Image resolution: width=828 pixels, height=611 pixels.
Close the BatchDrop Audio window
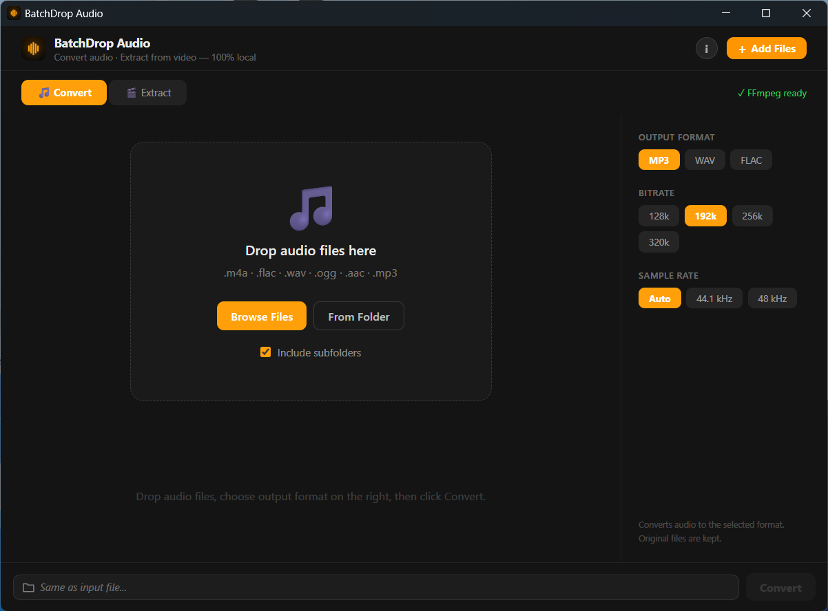point(807,13)
